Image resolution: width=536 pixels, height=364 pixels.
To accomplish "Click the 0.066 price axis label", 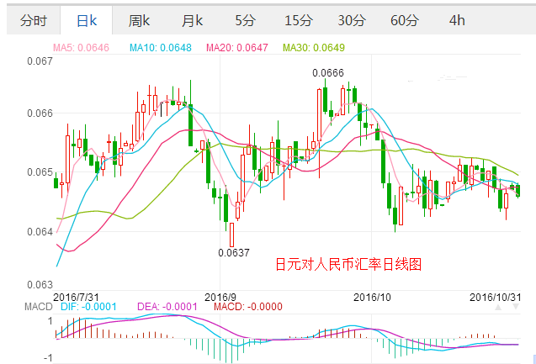I will click(40, 113).
